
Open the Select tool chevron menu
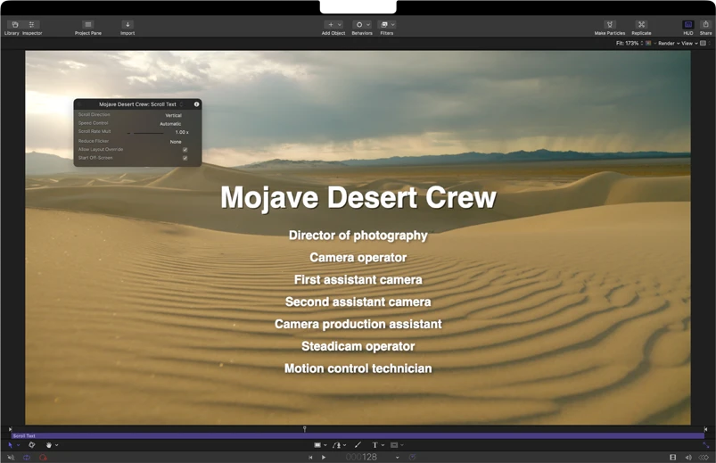point(19,445)
